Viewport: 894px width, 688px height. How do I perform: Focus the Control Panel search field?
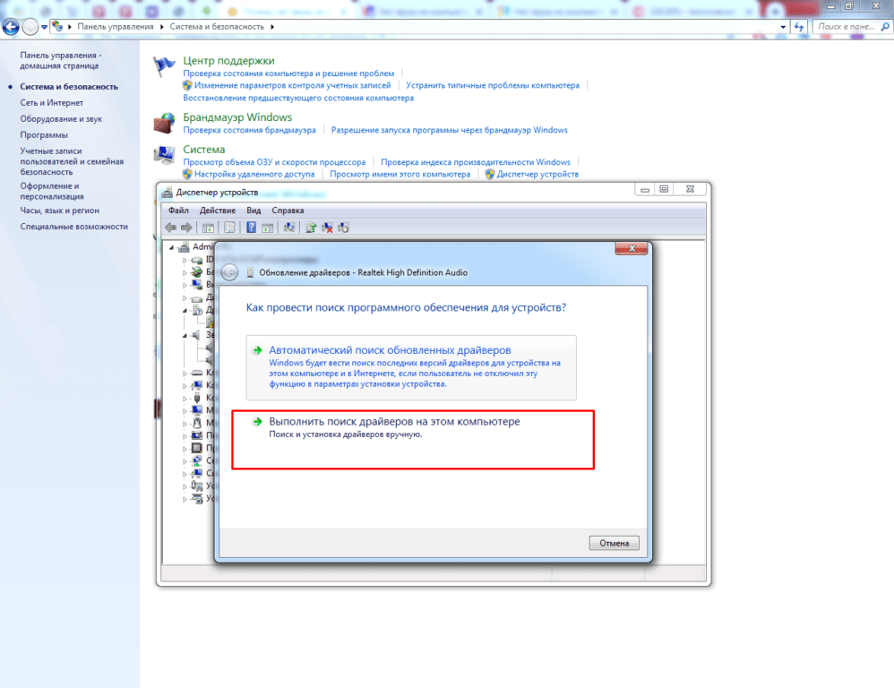coord(847,27)
